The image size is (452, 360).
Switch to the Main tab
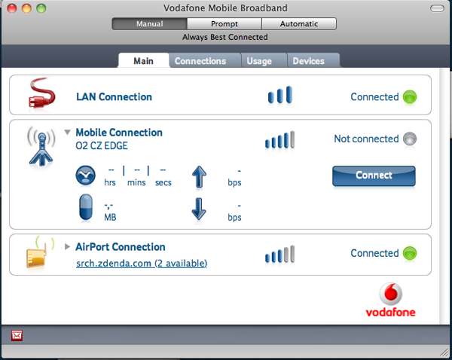pos(143,60)
